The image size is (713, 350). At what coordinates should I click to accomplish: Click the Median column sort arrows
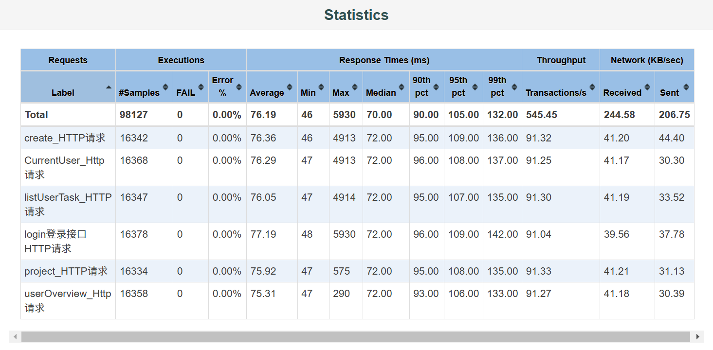click(x=402, y=87)
